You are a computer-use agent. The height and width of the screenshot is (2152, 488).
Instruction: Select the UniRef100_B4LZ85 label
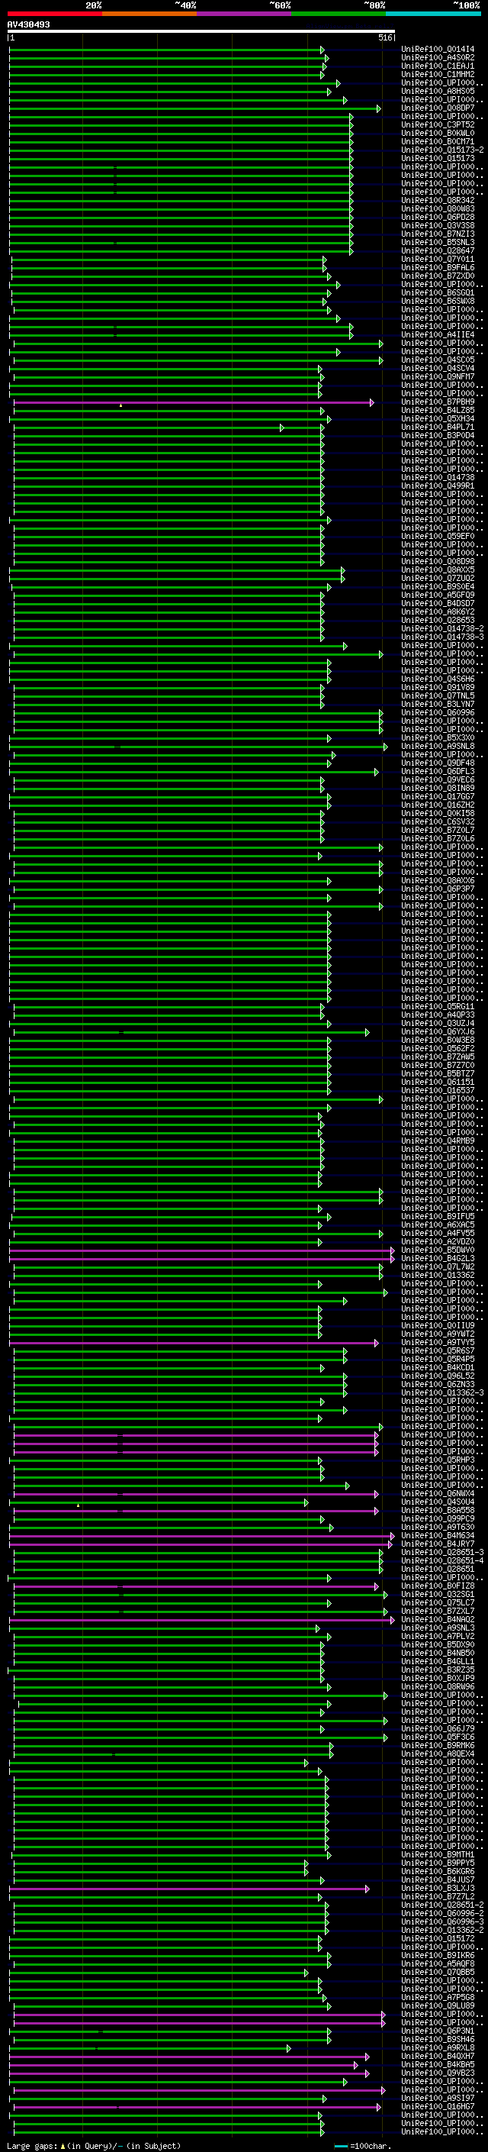[438, 410]
